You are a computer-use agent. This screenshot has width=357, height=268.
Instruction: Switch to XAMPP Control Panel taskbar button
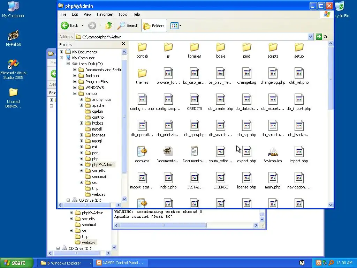(x=121, y=263)
